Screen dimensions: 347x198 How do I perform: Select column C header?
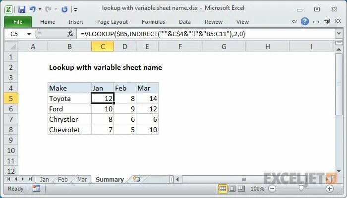click(103, 47)
